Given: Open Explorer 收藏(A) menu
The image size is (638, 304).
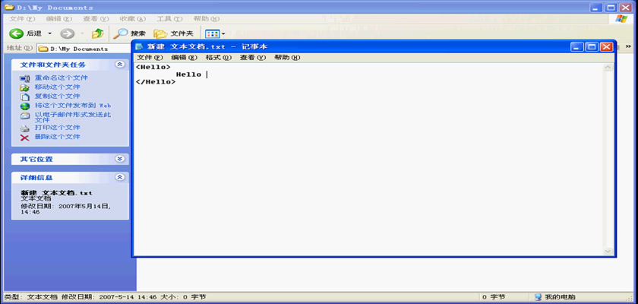Looking at the screenshot, I should point(132,19).
